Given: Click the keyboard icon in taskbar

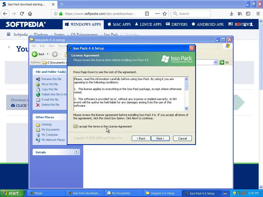Looking at the screenshot, I should pos(225,193).
